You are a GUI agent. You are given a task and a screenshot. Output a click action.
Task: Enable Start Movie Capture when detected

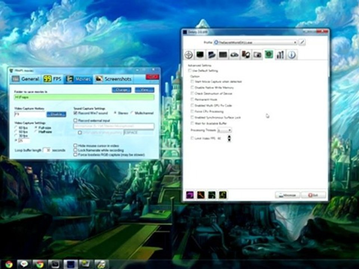click(192, 81)
